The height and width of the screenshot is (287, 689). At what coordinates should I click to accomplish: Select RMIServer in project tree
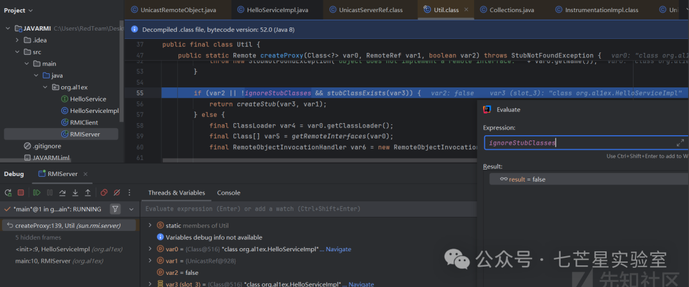point(61,134)
